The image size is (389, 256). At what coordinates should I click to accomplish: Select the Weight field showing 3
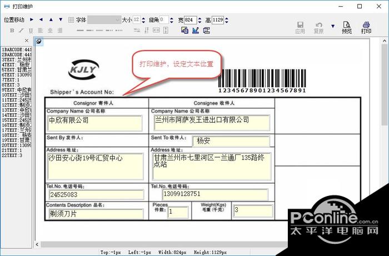coord(253,211)
